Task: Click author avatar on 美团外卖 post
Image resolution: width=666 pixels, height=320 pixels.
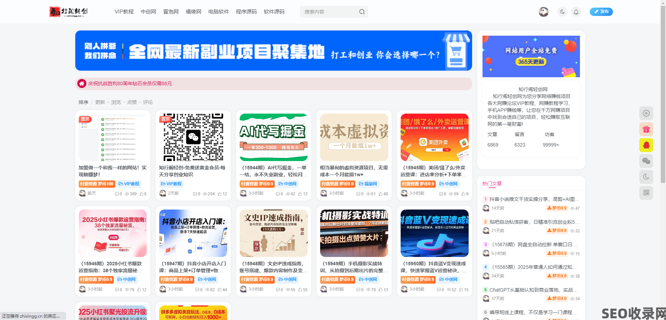Action: [404, 193]
